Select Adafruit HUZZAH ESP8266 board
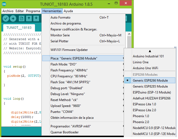 pyautogui.click(x=150, y=98)
